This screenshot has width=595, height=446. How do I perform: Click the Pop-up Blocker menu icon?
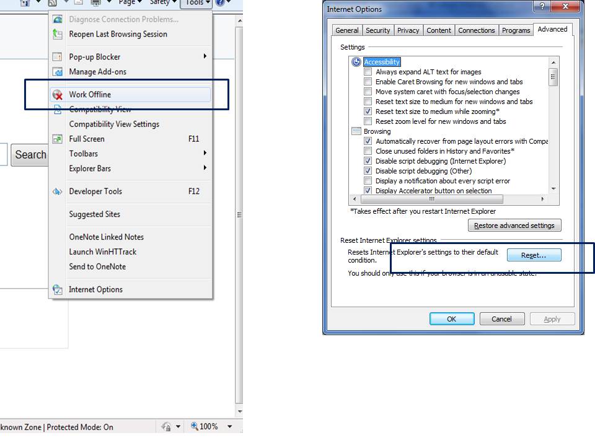click(x=57, y=57)
